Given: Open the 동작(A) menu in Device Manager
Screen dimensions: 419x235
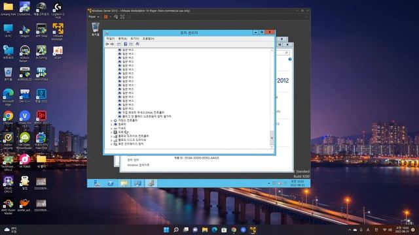Looking at the screenshot, I should pos(122,39).
